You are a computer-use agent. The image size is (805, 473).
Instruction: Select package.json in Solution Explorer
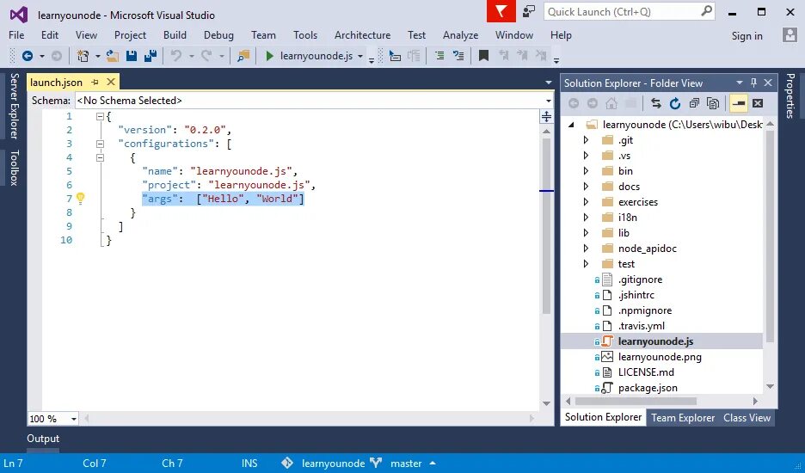648,388
